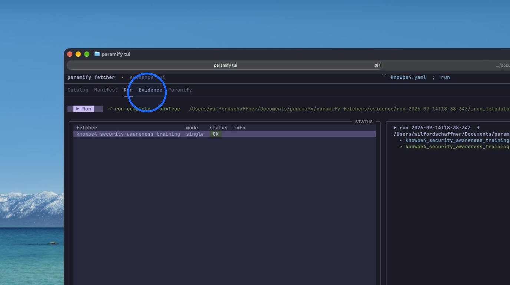This screenshot has width=510, height=285.
Task: Click the green zoom window button
Action: click(87, 54)
